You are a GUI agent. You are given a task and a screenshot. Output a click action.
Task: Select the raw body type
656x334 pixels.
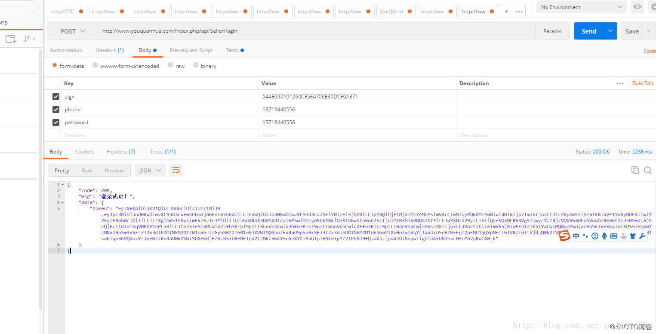point(170,65)
